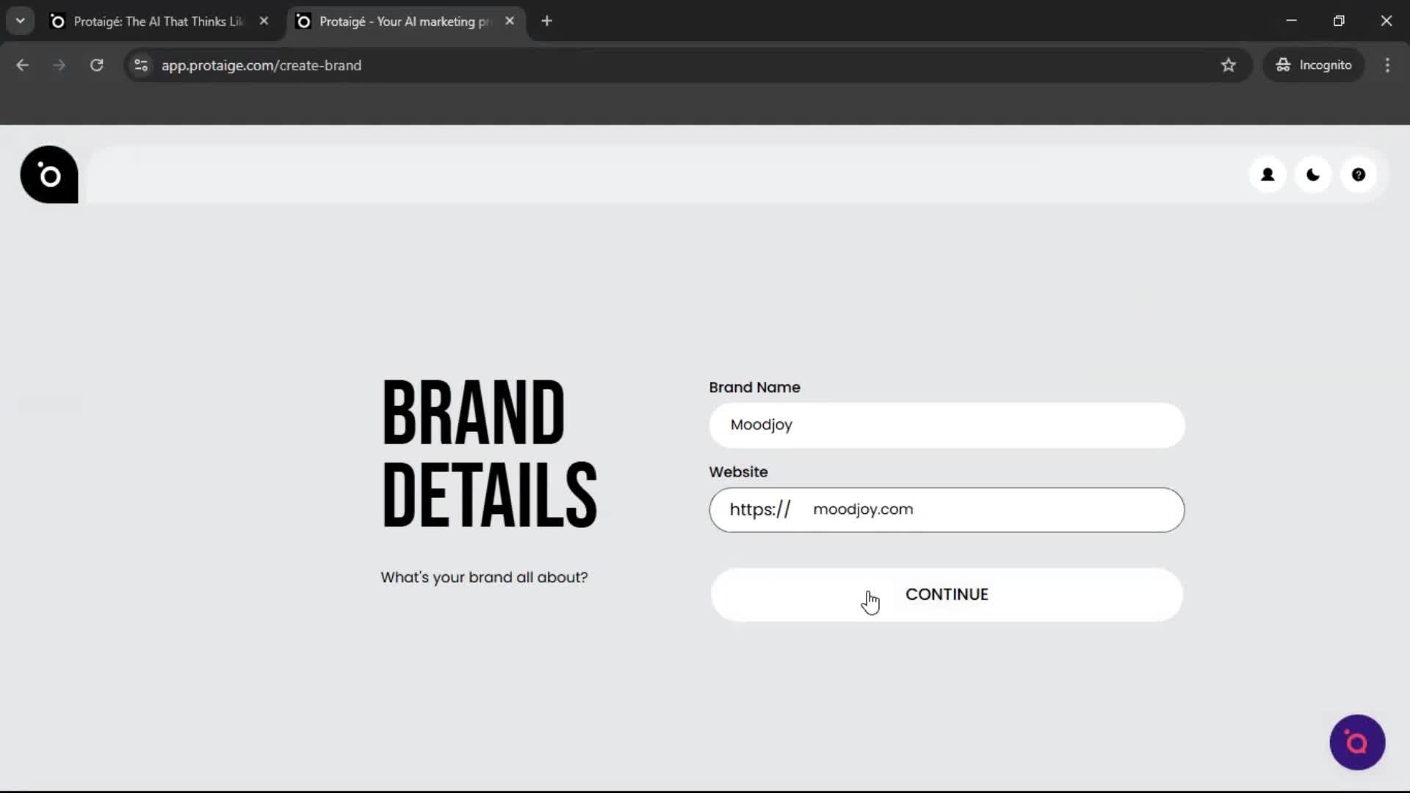Open Chrome's three-dot menu

click(x=1388, y=65)
